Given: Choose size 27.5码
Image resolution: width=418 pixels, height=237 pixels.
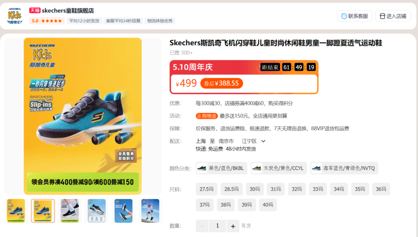Looking at the screenshot, I should tap(207, 189).
